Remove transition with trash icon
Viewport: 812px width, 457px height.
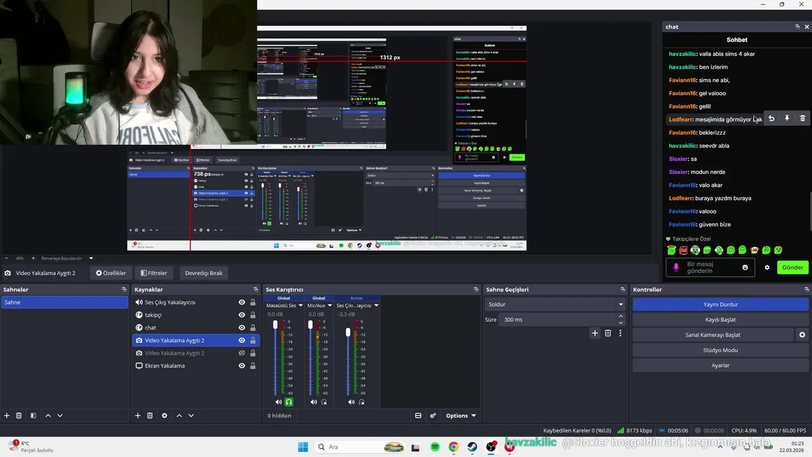pyautogui.click(x=608, y=333)
